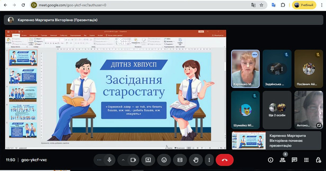Open the Activities grid icon

pos(306,160)
